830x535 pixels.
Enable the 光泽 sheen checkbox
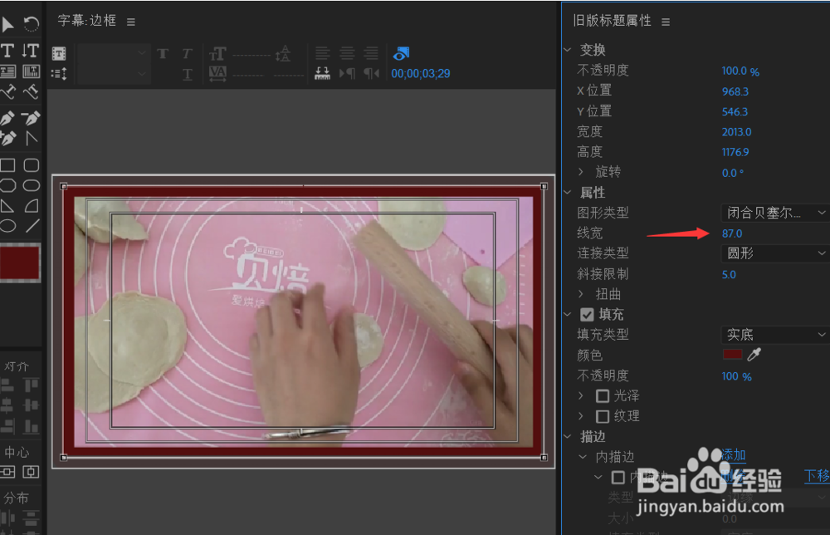603,395
